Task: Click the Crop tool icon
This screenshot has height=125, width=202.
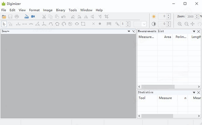Action: pos(106,17)
